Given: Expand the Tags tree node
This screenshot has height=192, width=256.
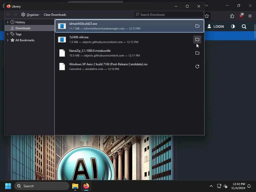Looking at the screenshot, I should pyautogui.click(x=7, y=34).
